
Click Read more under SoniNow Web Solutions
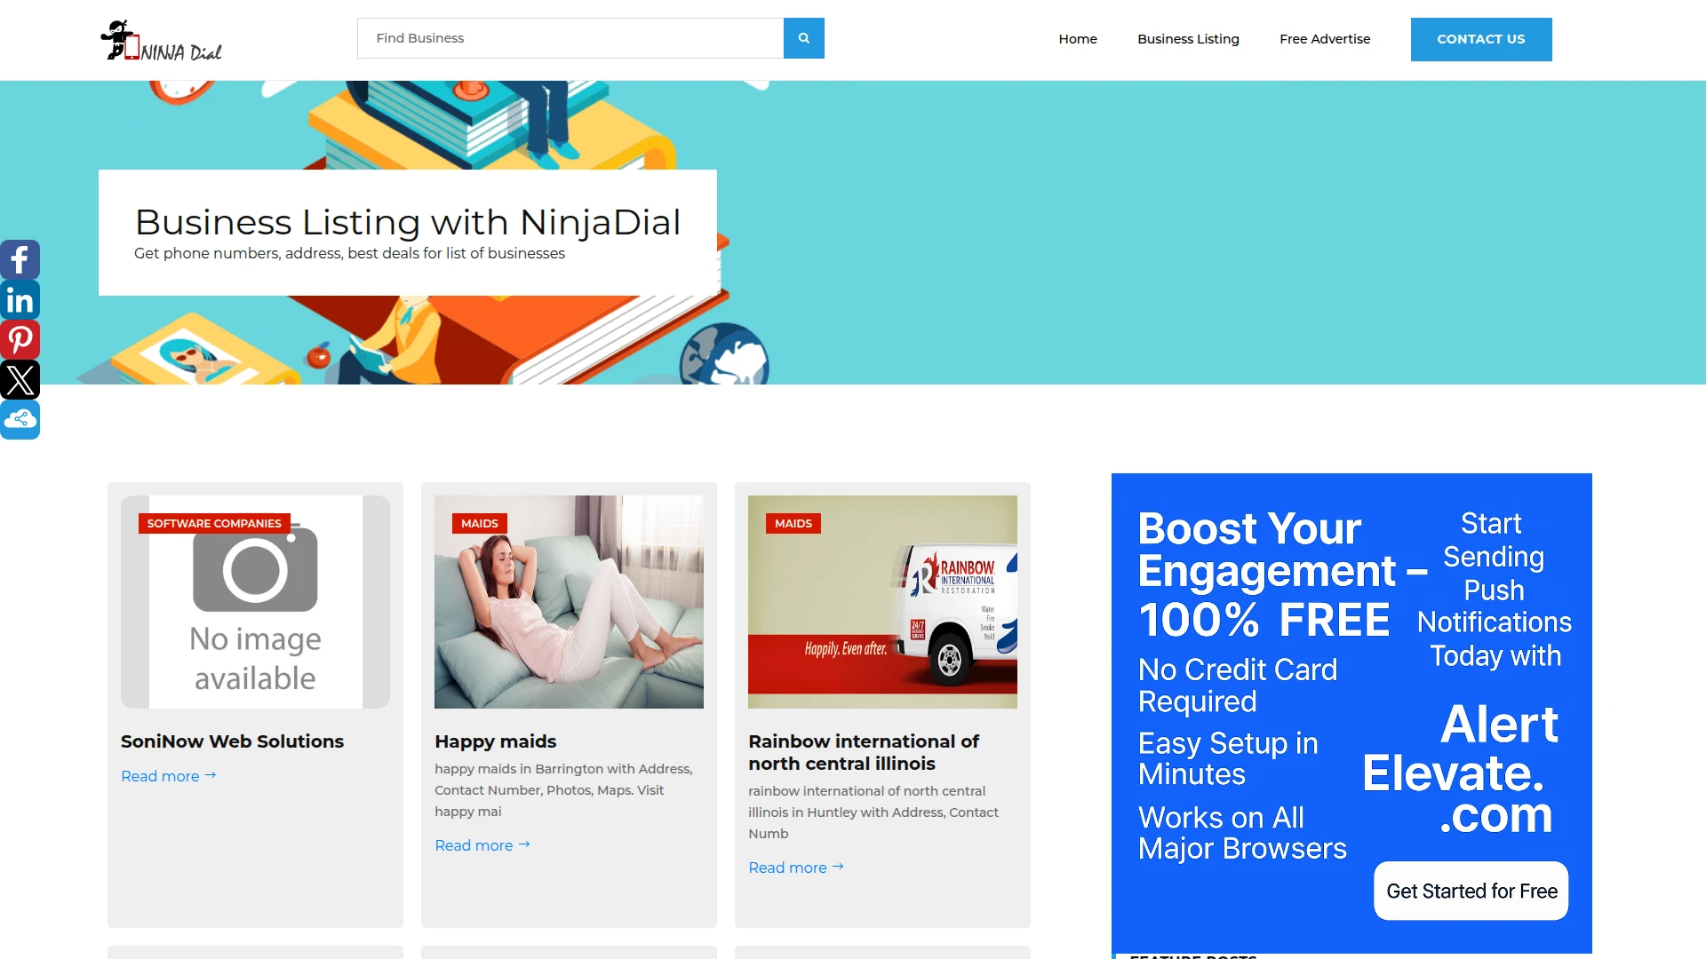click(169, 776)
